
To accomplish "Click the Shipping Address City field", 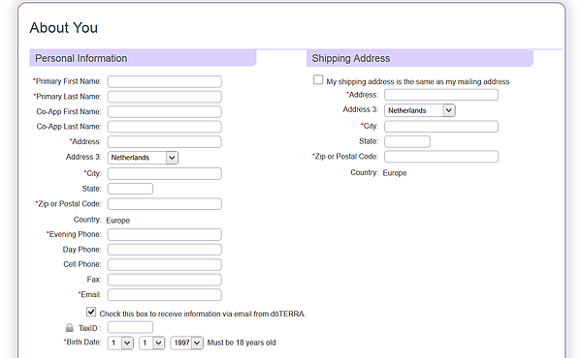I will tap(441, 126).
